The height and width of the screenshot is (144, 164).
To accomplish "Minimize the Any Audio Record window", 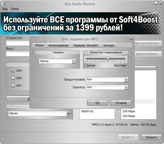I will pyautogui.click(x=156, y=3).
